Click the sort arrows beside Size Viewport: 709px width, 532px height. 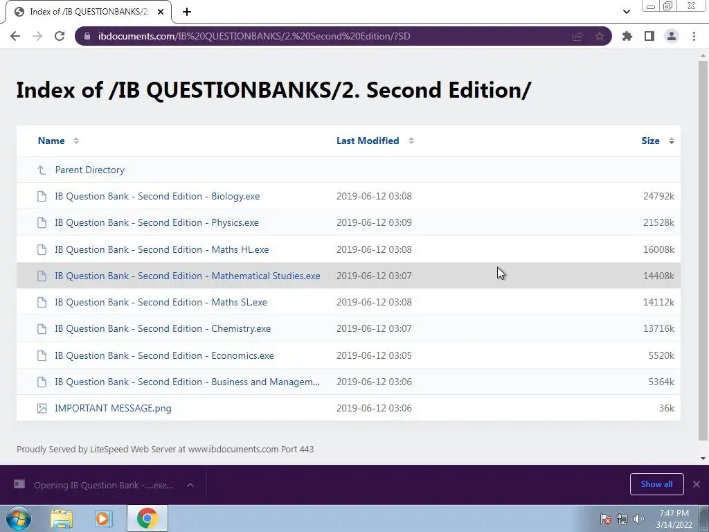[x=672, y=141]
